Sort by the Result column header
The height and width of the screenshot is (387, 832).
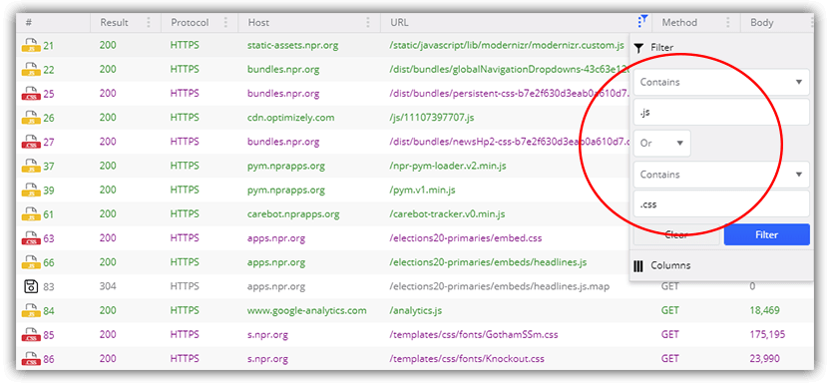114,22
